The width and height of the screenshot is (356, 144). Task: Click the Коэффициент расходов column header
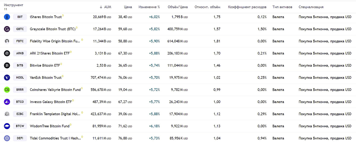[x=247, y=7]
